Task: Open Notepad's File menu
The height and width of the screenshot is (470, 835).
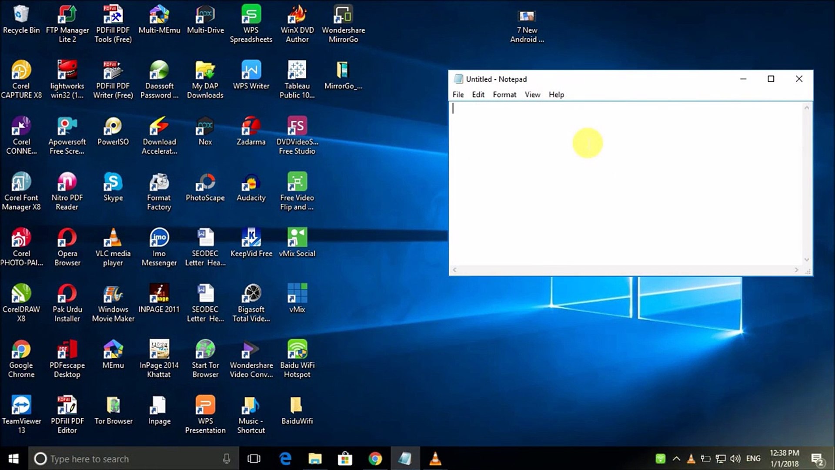Action: [x=458, y=94]
